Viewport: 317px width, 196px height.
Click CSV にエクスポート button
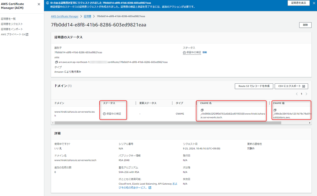tap(291, 86)
